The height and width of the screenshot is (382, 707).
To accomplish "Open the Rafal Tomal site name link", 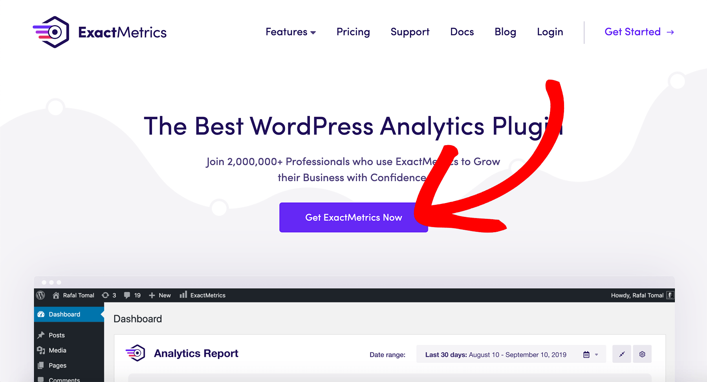I will [79, 295].
